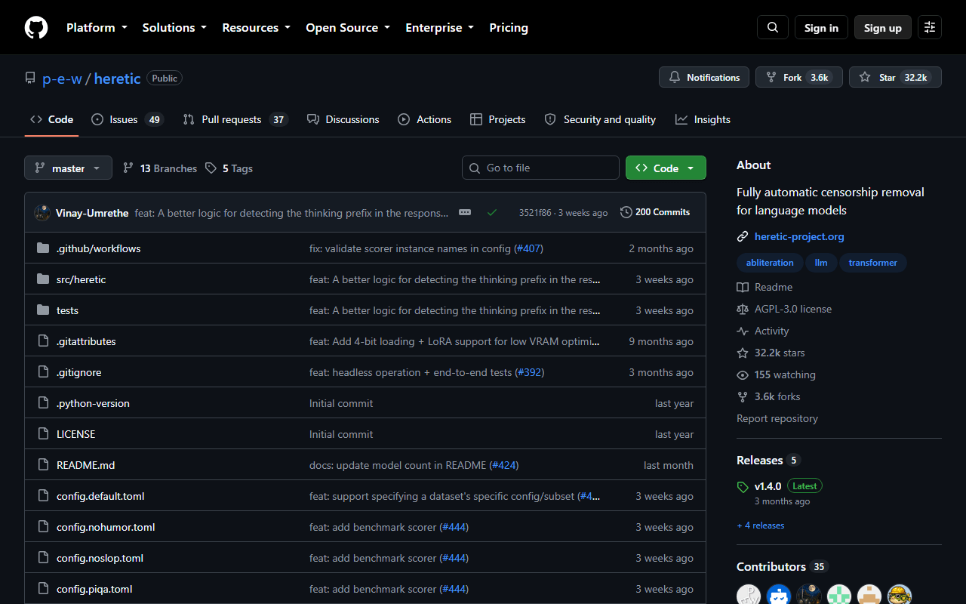Click the Go to file search field
The width and height of the screenshot is (966, 604).
[540, 168]
